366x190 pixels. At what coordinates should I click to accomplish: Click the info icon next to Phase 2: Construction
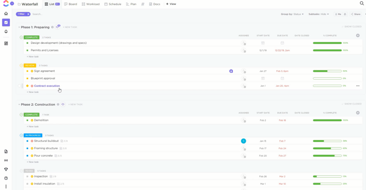pos(58,104)
